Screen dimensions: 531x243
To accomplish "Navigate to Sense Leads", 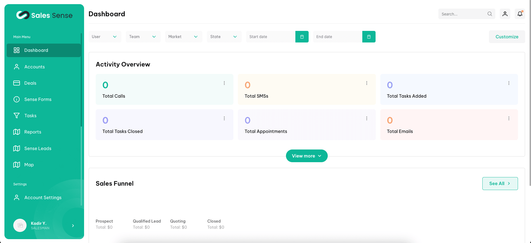I will (x=44, y=148).
